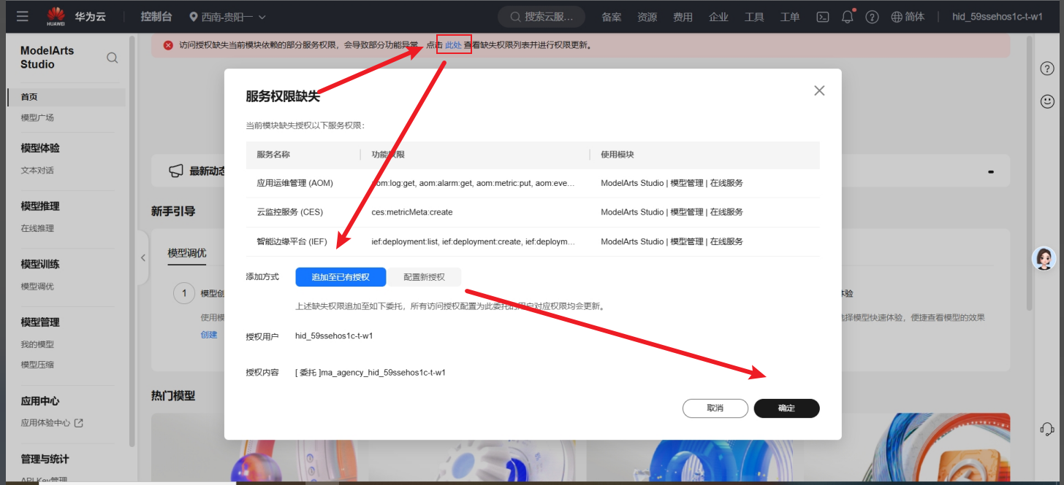The image size is (1064, 485).
Task: Click the 管理与统计 sidebar section heading
Action: [45, 459]
